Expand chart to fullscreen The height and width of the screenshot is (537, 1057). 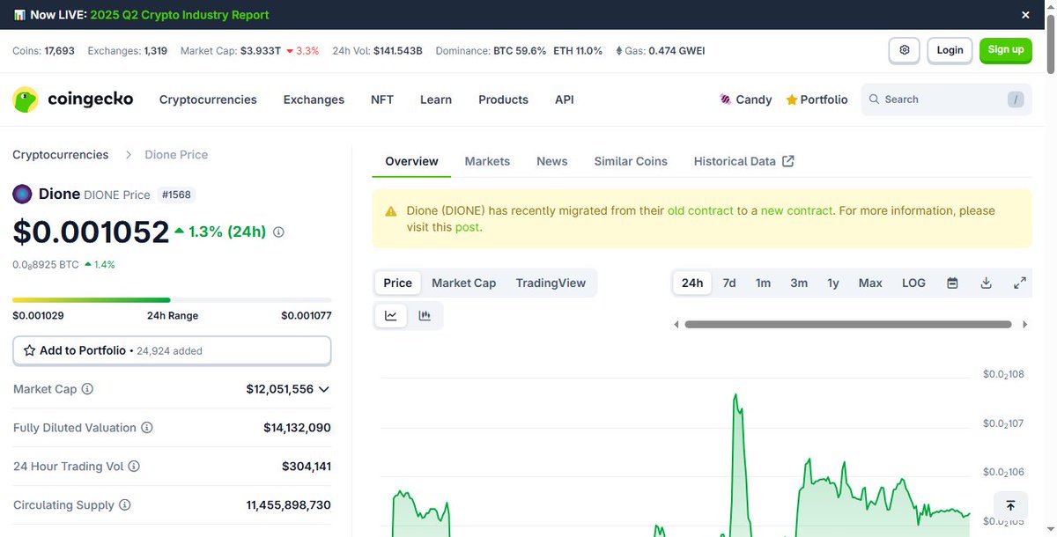(1019, 283)
